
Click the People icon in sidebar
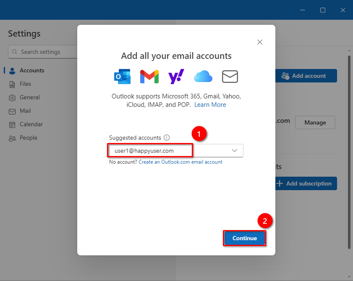[x=12, y=138]
